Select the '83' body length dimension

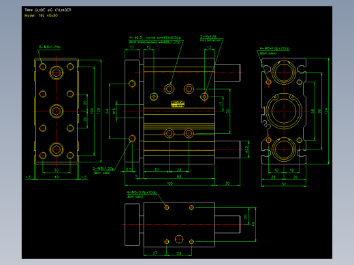tap(179, 177)
